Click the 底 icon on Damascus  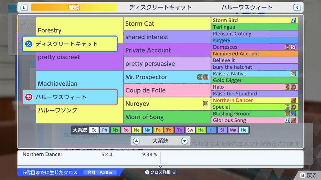click(287, 47)
